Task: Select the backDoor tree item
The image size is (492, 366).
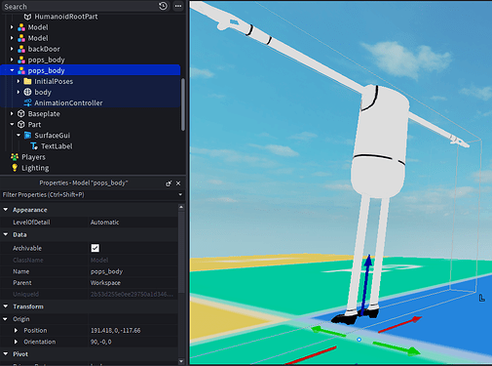Action: [44, 49]
